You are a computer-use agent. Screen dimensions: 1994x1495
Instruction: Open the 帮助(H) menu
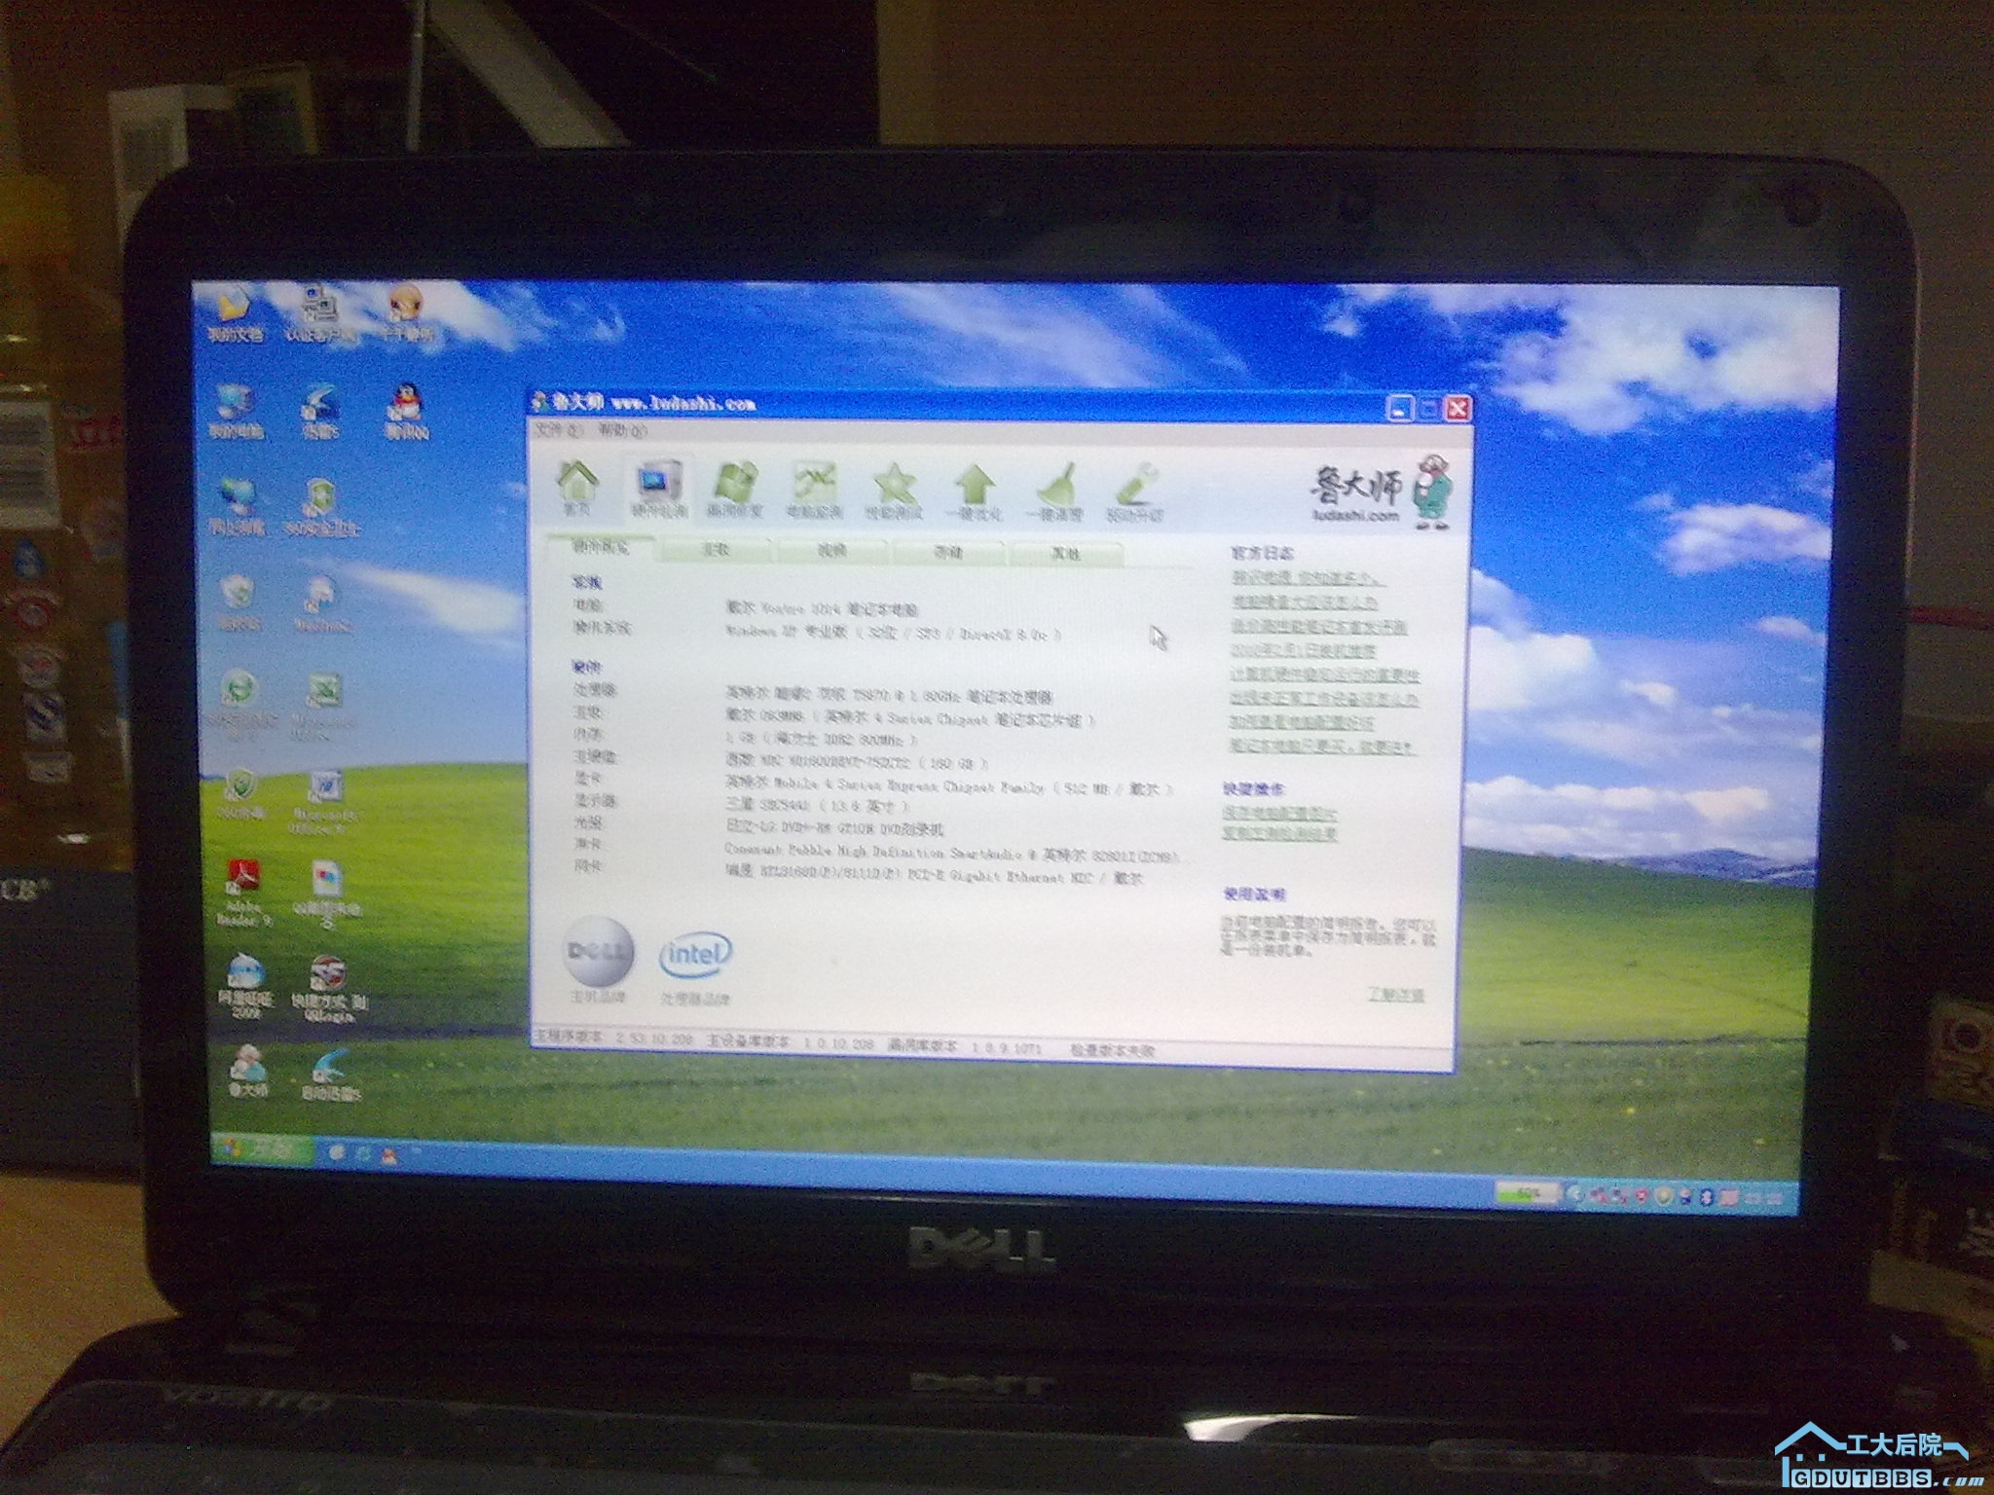(621, 429)
